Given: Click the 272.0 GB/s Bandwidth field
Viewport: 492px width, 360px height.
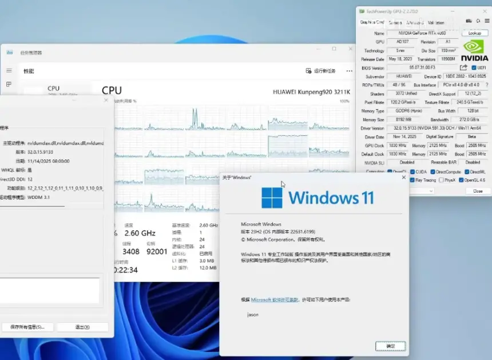Looking at the screenshot, I should pyautogui.click(x=469, y=119).
